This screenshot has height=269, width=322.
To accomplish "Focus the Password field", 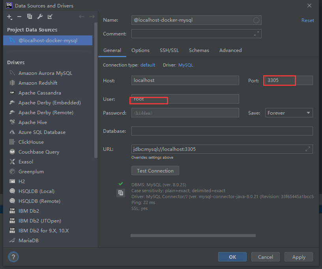I will click(x=185, y=113).
